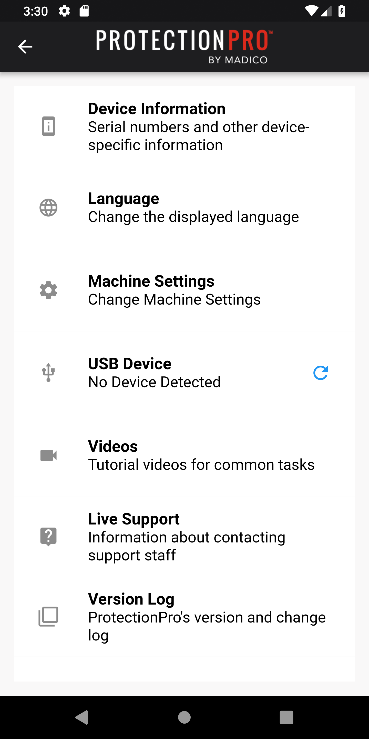The width and height of the screenshot is (369, 739).
Task: Tap the ProtectionPro by Madico logo
Action: 184,46
